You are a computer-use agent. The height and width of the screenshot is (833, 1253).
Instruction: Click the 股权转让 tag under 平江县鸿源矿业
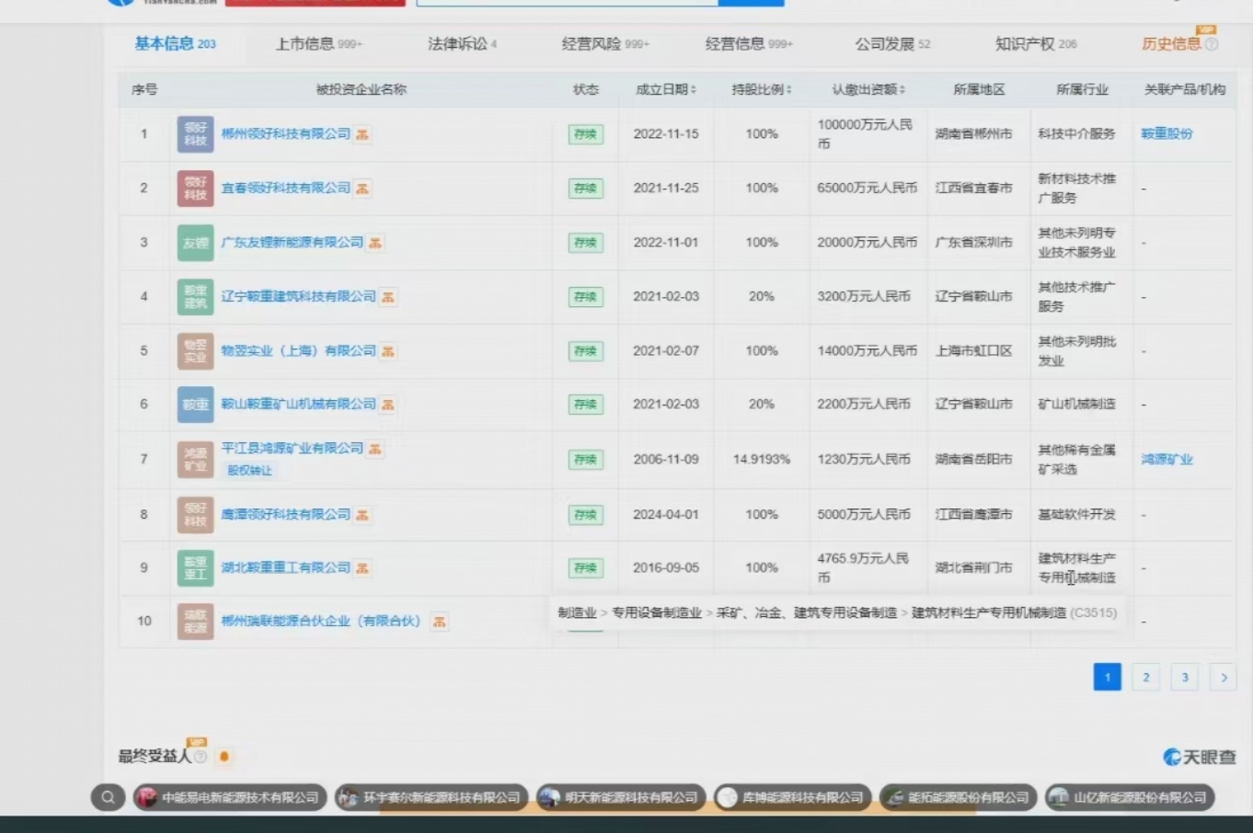coord(250,471)
